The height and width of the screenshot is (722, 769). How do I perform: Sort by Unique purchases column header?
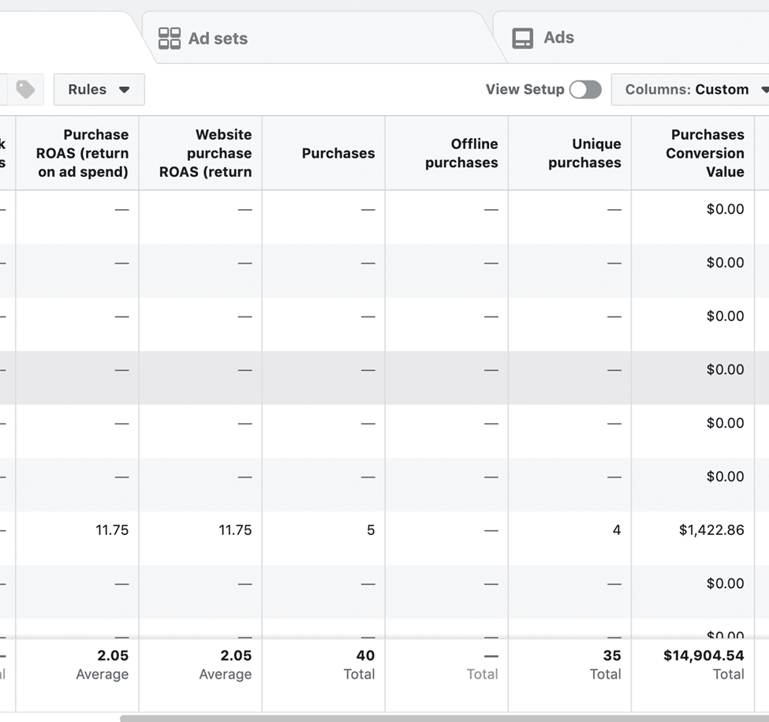click(570, 153)
